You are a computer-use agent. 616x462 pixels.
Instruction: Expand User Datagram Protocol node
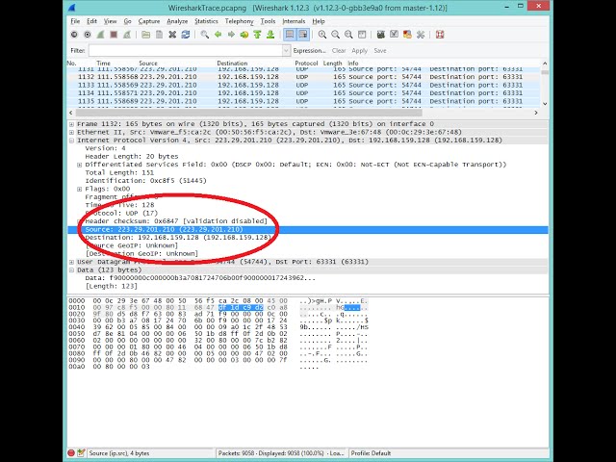pos(71,262)
